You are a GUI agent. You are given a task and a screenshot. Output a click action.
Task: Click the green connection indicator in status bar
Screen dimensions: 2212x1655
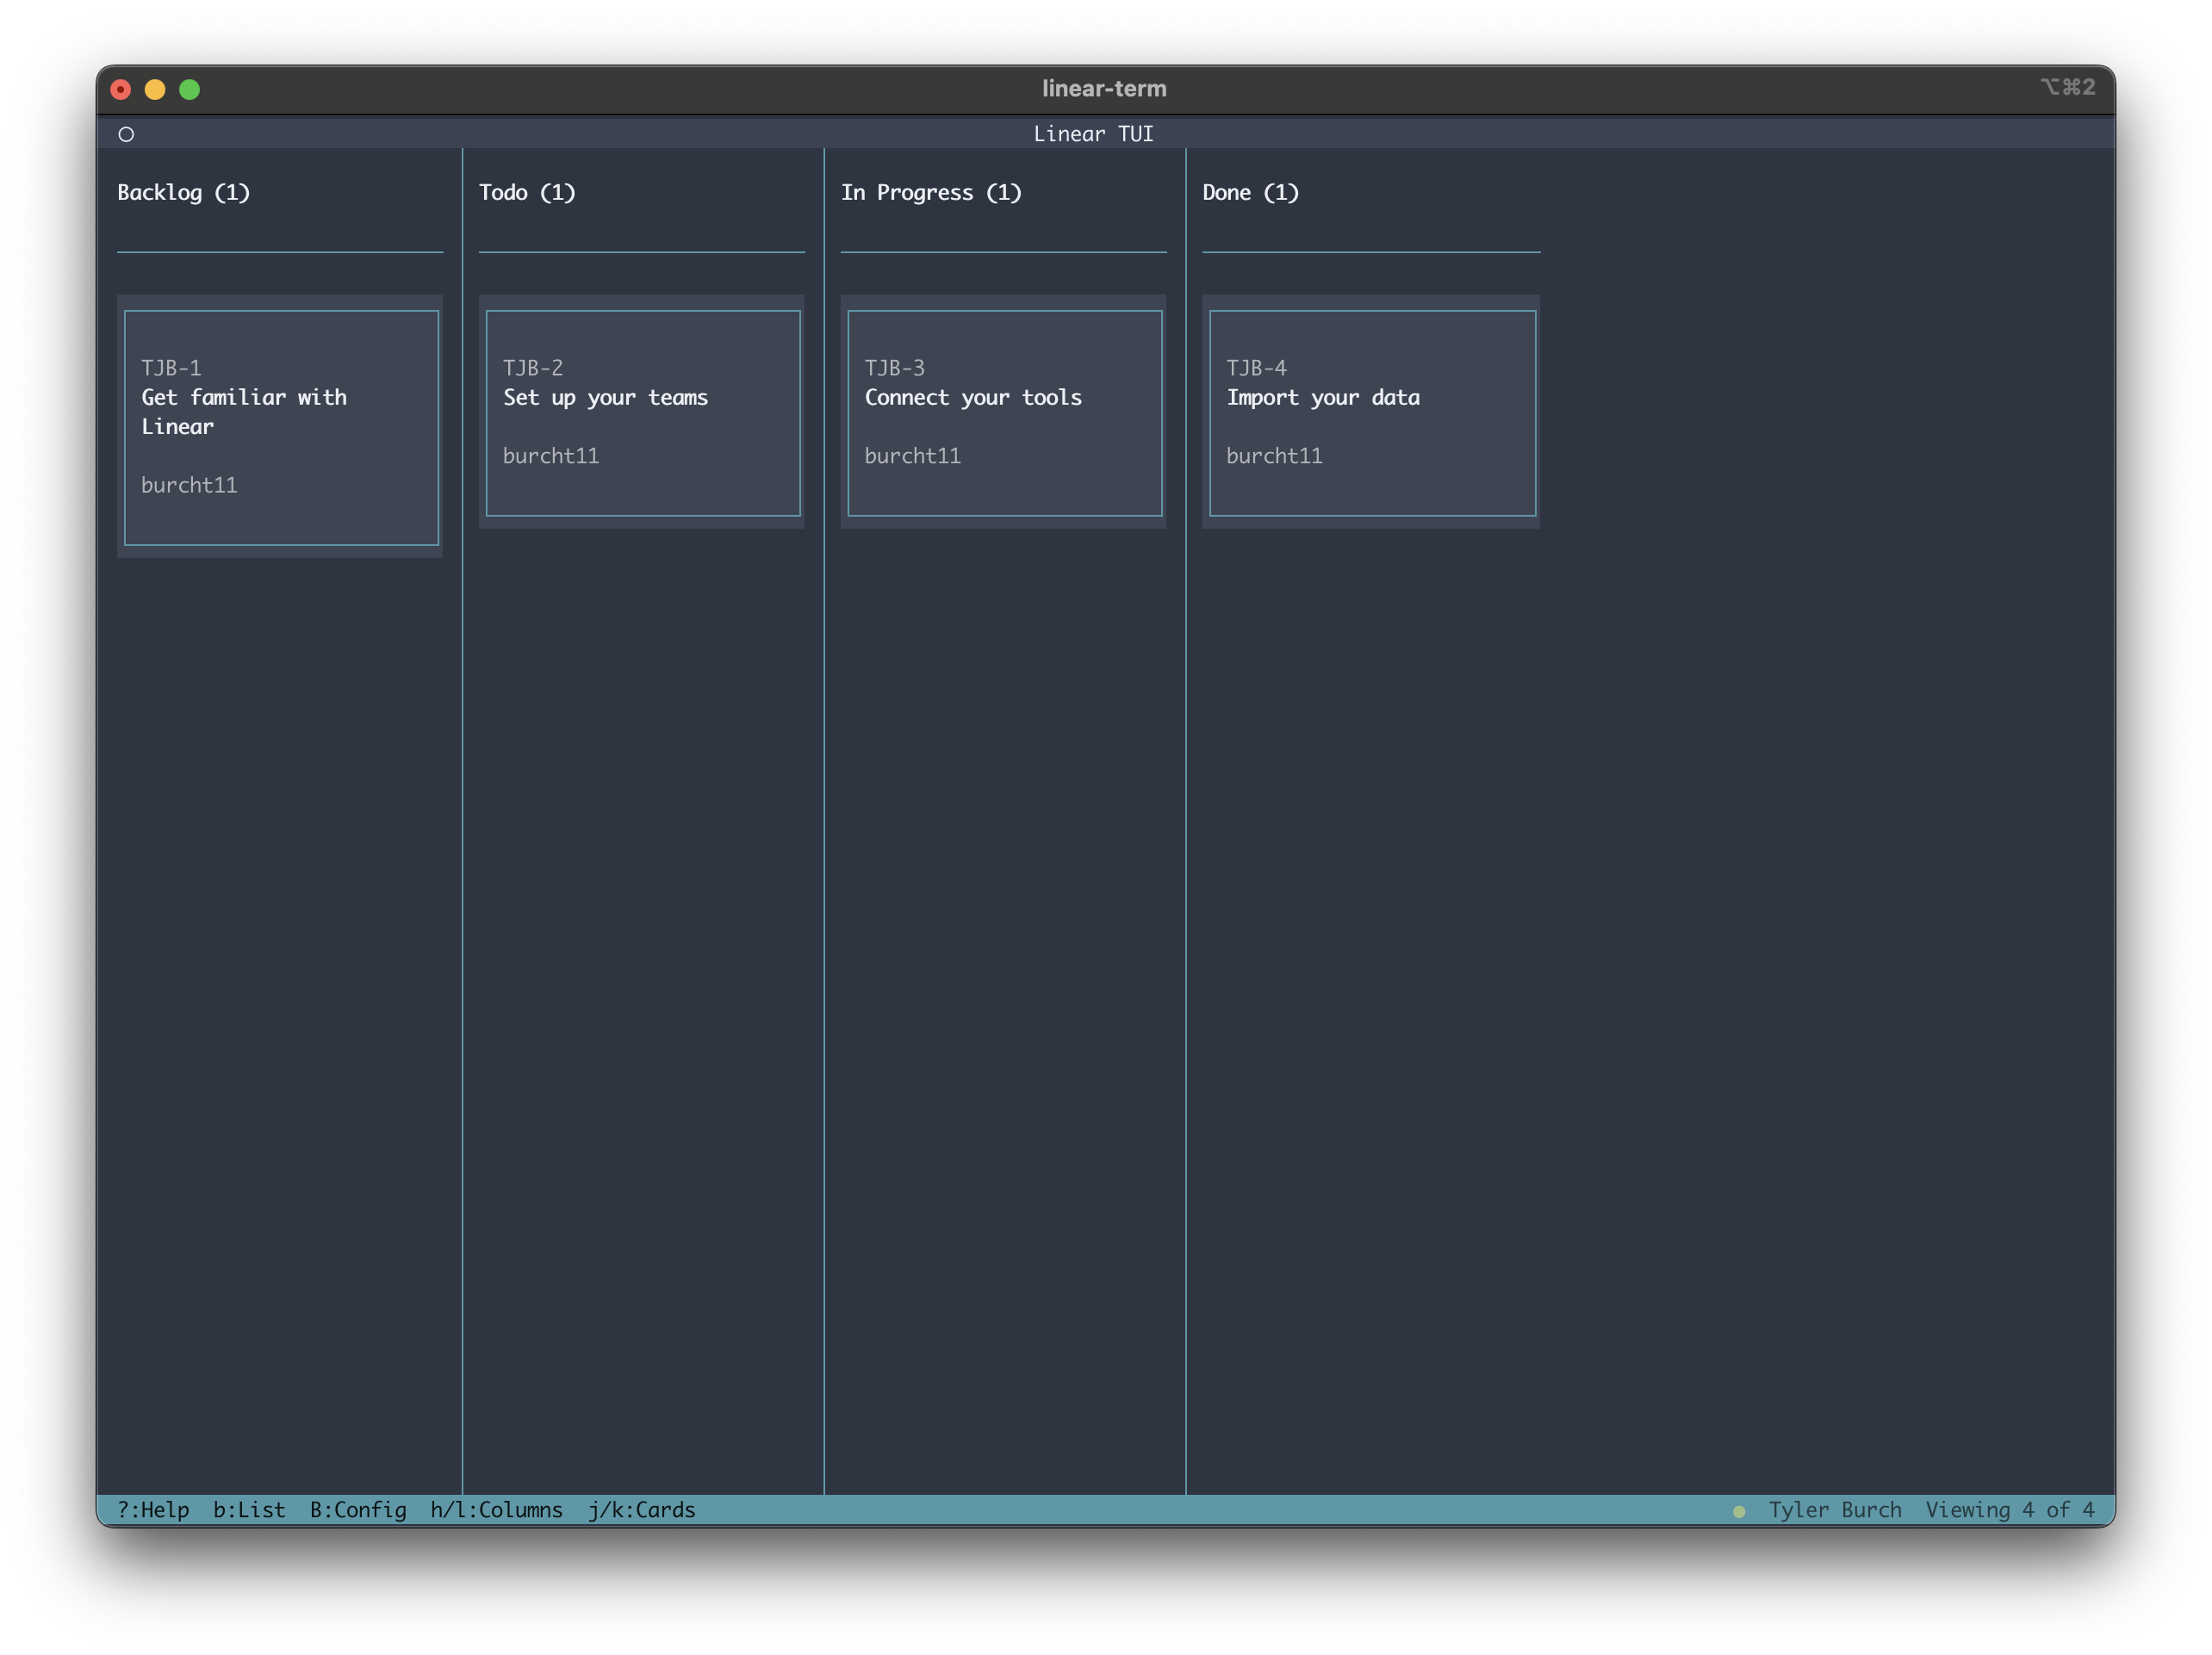(1741, 1511)
